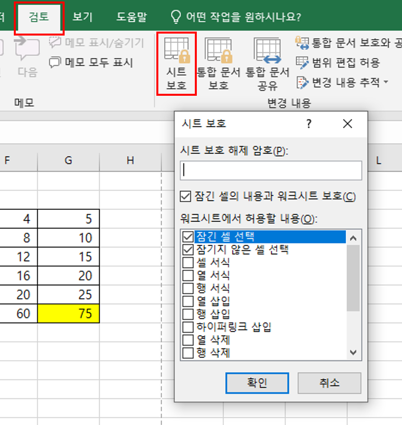This screenshot has width=402, height=425.
Task: Toggle 잠긴 셀의 내용과 워크시트 보호 checkbox
Action: (x=185, y=196)
